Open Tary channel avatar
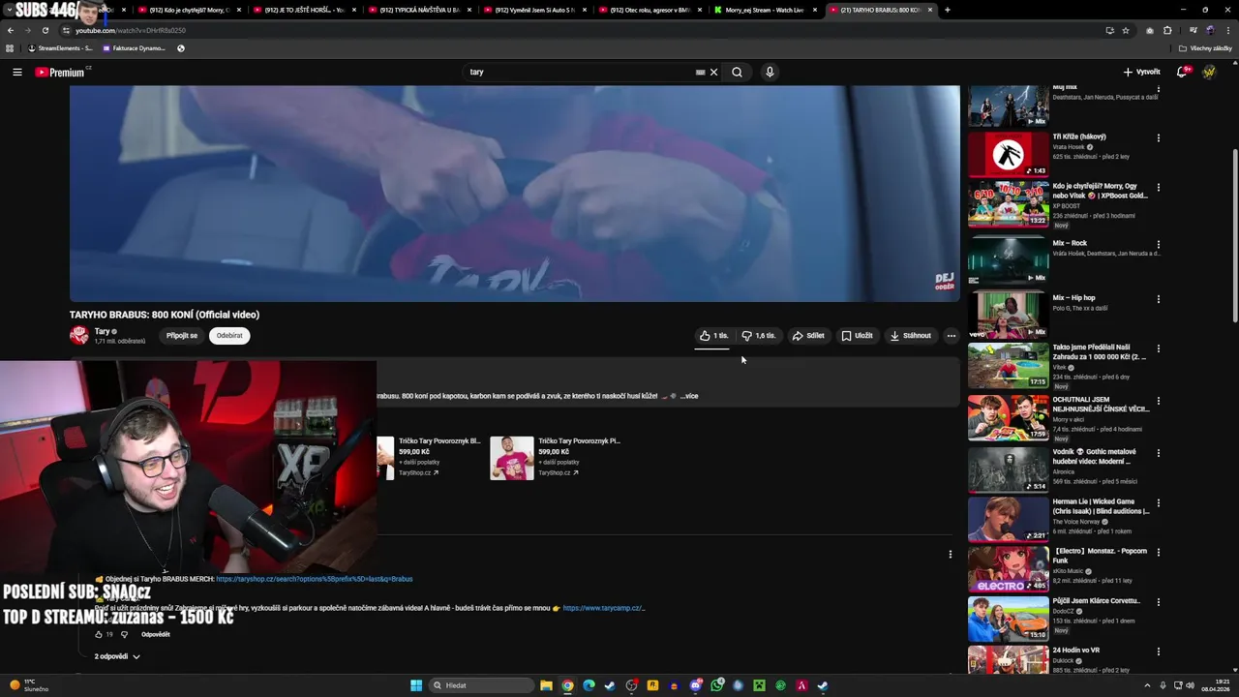The width and height of the screenshot is (1239, 697). (x=79, y=335)
